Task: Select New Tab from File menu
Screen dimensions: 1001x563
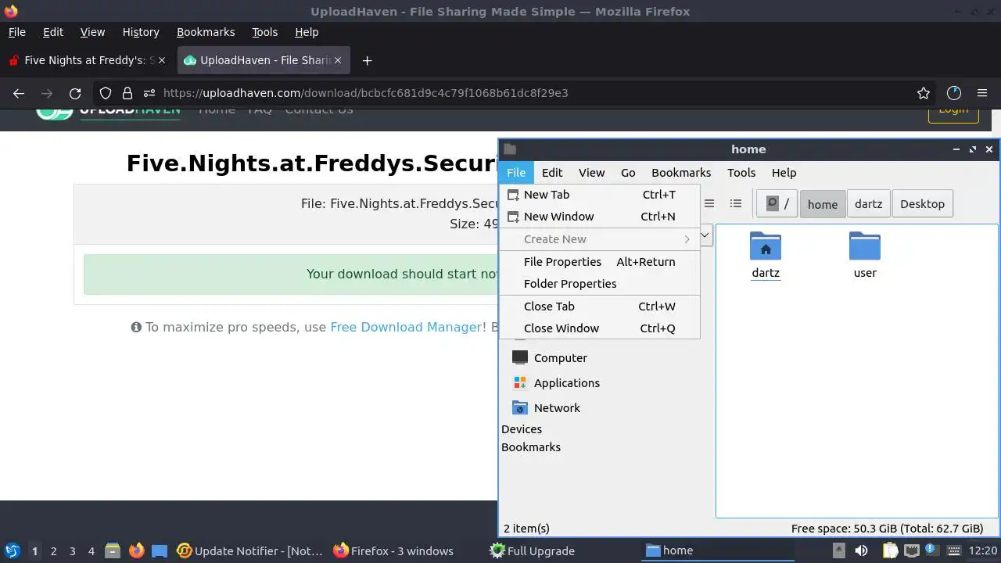Action: pos(599,195)
